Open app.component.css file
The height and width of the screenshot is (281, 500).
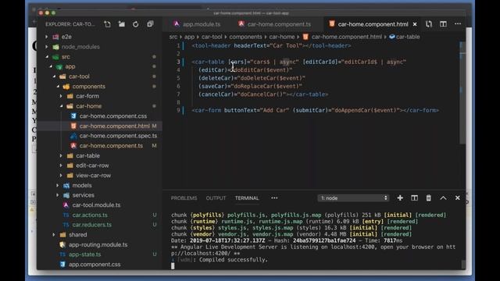pyautogui.click(x=95, y=265)
